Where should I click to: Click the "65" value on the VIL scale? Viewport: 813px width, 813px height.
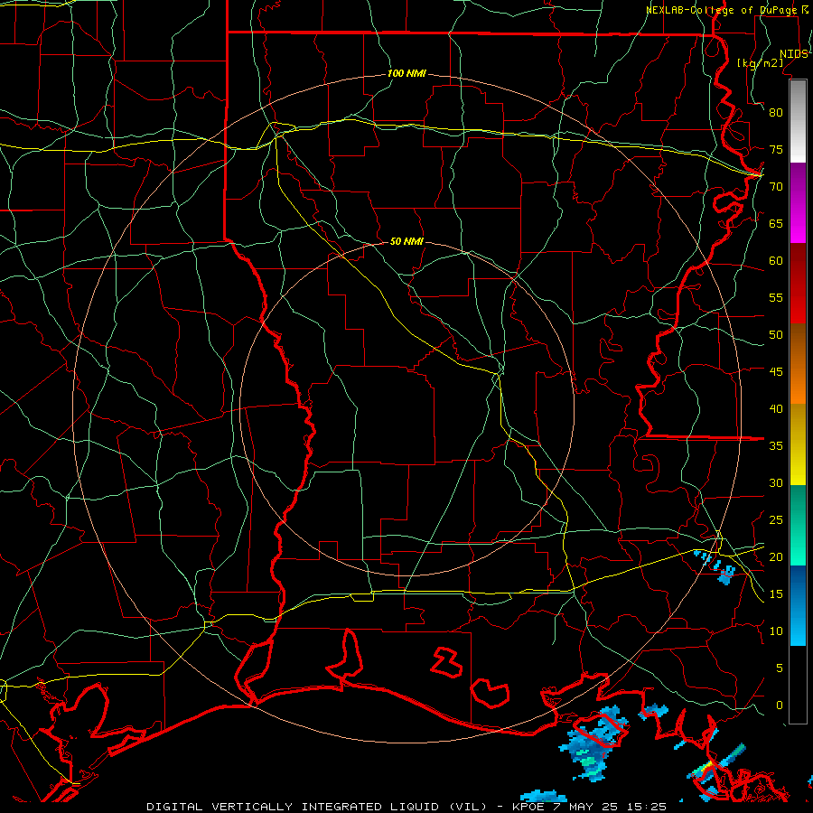pyautogui.click(x=776, y=224)
